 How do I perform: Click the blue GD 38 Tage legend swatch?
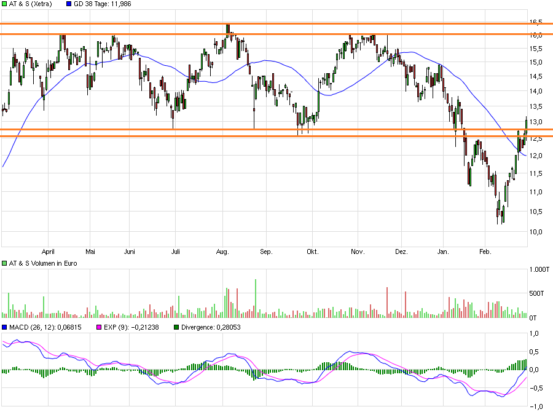coord(68,4)
